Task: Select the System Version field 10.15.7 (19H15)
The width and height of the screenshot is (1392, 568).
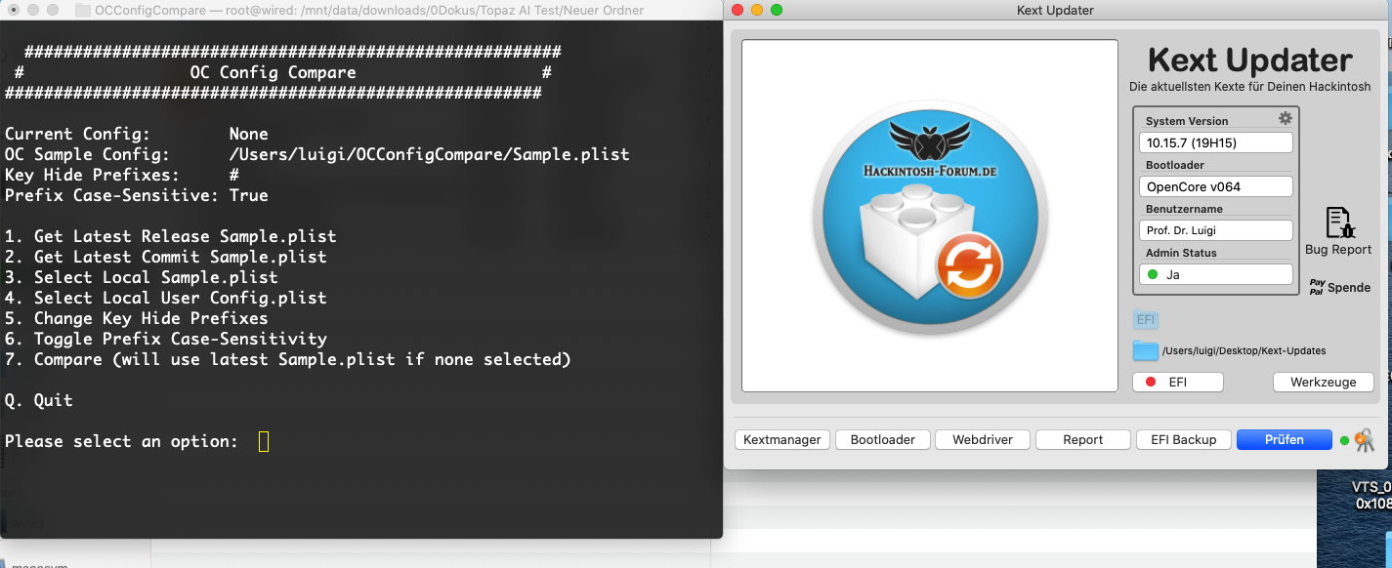Action: (x=1216, y=142)
